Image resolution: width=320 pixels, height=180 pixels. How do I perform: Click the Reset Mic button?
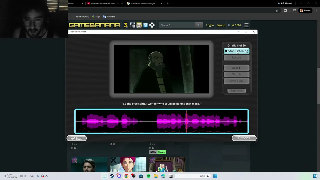pos(236,90)
